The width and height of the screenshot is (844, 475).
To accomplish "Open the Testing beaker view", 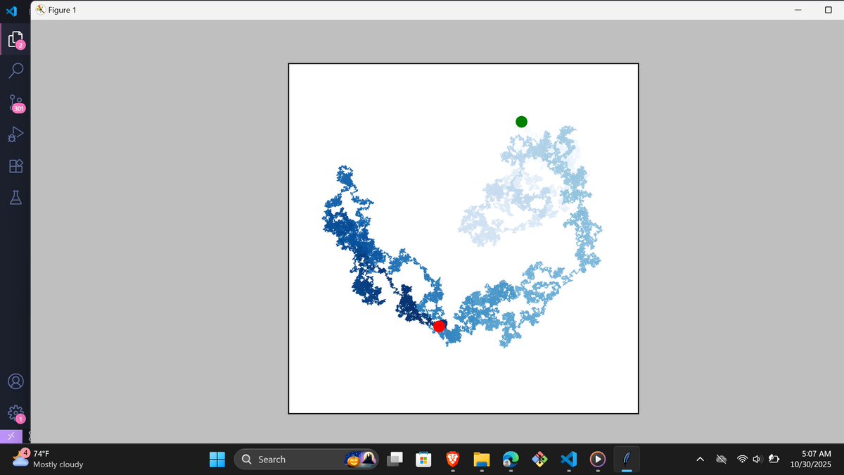I will click(x=15, y=197).
